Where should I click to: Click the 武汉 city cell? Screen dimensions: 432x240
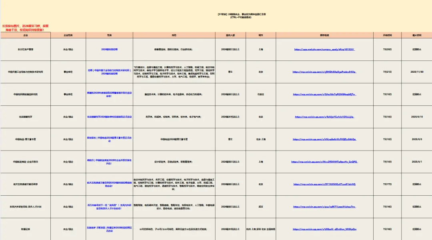tap(261, 207)
